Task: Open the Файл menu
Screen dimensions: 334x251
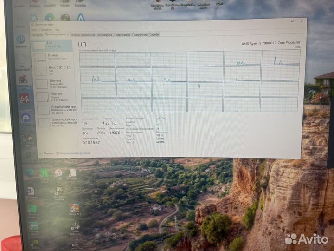Action: coord(34,30)
